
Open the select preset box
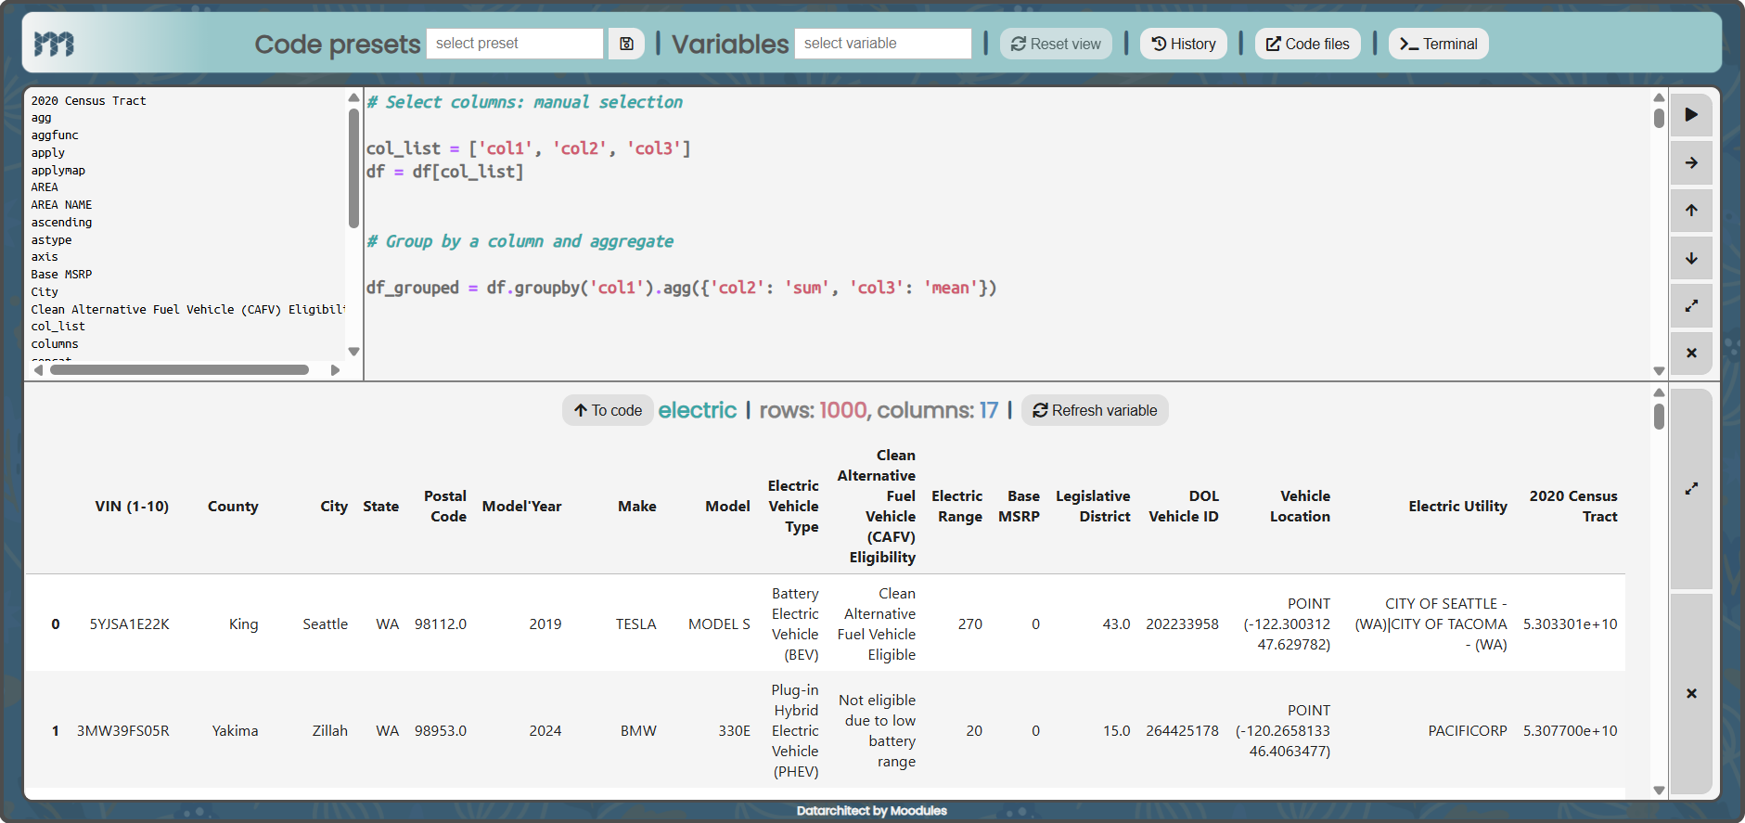click(515, 44)
